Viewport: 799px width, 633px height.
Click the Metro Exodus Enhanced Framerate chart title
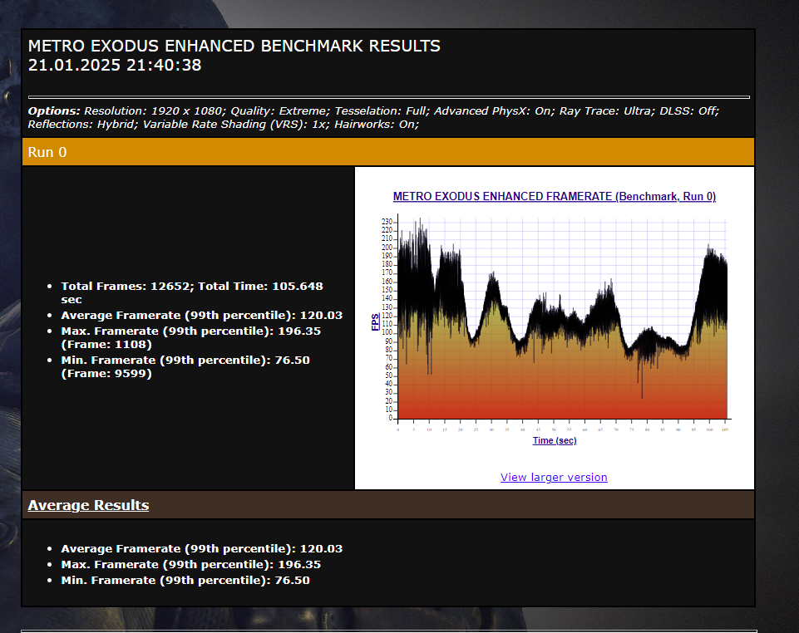pos(555,197)
